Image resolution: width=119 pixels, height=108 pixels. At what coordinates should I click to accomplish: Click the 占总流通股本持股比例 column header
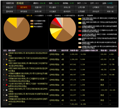click(89, 51)
